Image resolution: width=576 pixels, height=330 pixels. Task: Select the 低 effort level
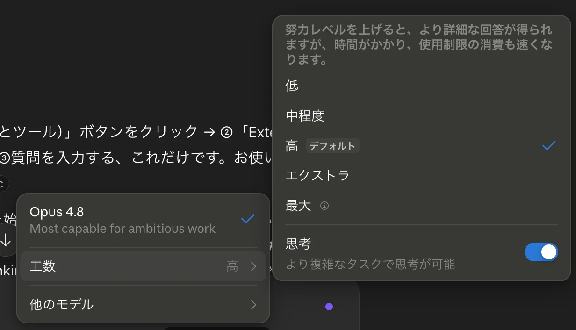(421, 86)
